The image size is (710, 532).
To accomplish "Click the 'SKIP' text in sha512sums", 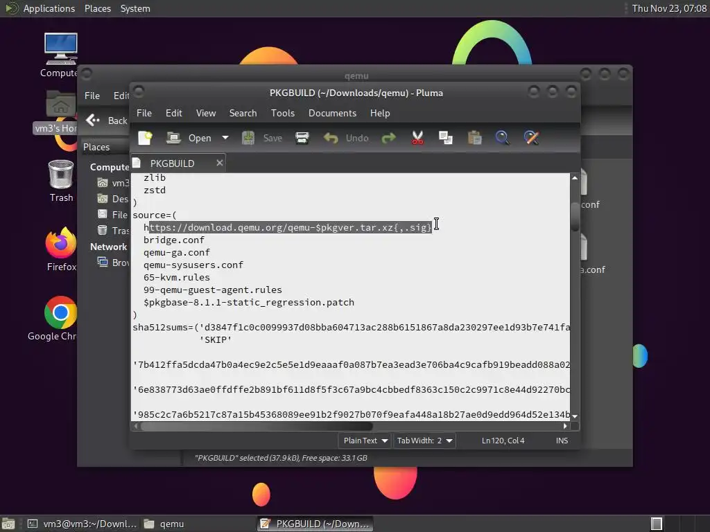I will point(216,339).
